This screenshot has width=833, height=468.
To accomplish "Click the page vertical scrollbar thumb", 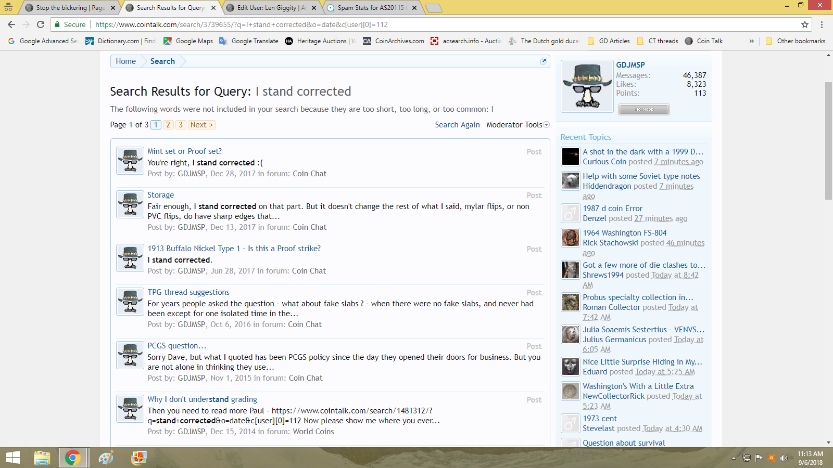I will click(828, 140).
